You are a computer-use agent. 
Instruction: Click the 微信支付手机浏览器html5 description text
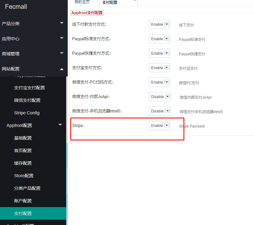[201, 112]
